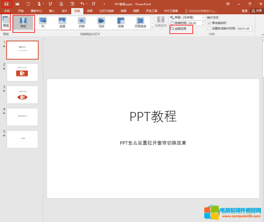
Task: Click the 全部应用 (Apply to All) button
Action: 181,29
